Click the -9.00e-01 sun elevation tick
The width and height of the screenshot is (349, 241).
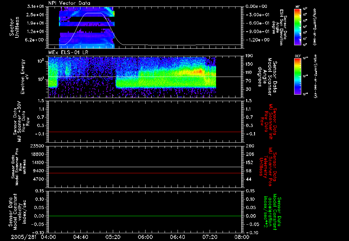pyautogui.click(x=257, y=32)
